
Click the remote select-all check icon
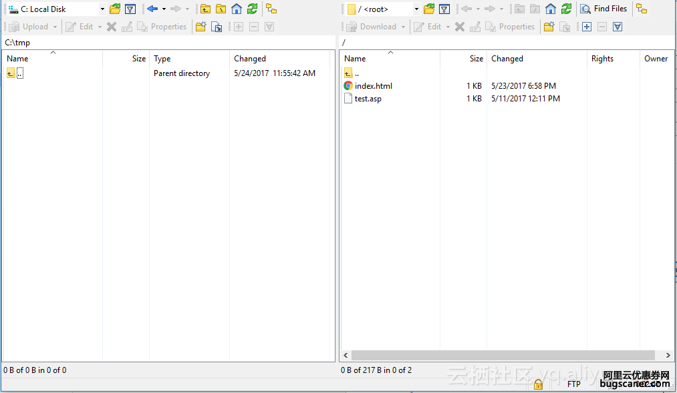tap(618, 27)
